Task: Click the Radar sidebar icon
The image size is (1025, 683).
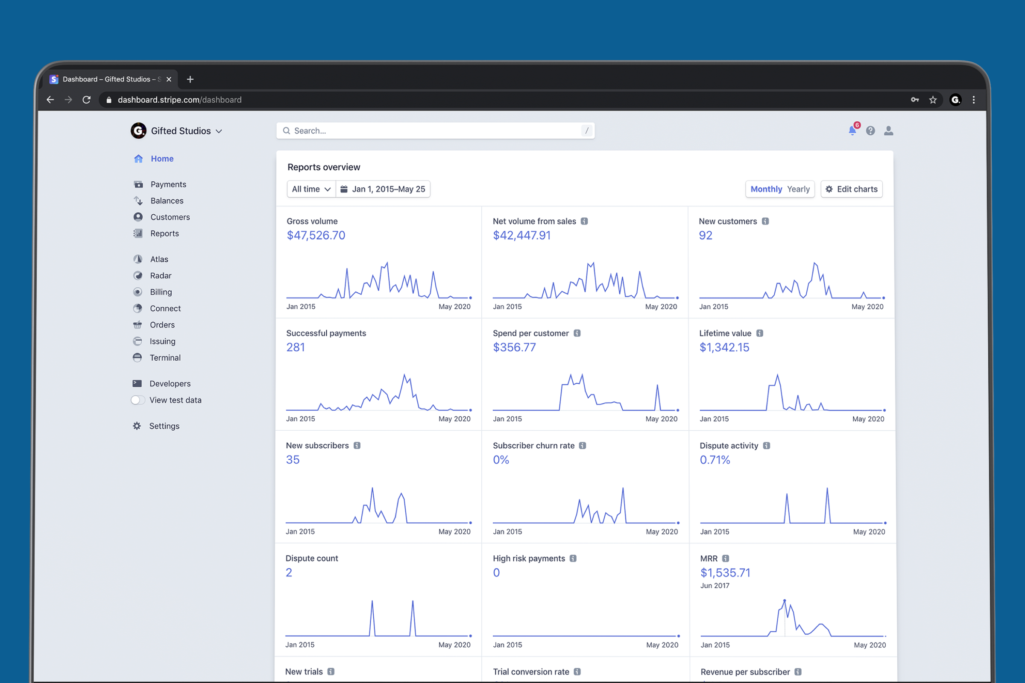Action: pos(138,276)
